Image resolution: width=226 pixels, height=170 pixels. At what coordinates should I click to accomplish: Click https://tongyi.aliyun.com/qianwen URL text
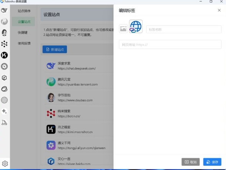tap(82, 148)
